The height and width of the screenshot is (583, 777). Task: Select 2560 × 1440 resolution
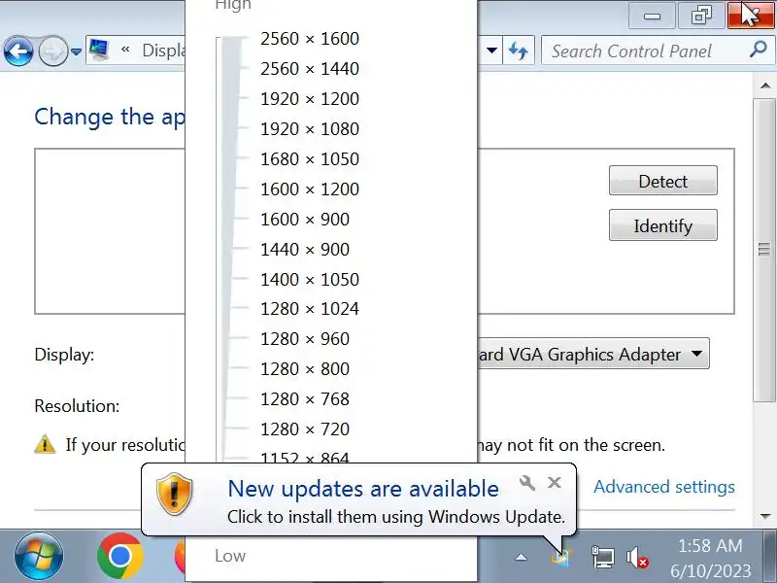pos(310,69)
